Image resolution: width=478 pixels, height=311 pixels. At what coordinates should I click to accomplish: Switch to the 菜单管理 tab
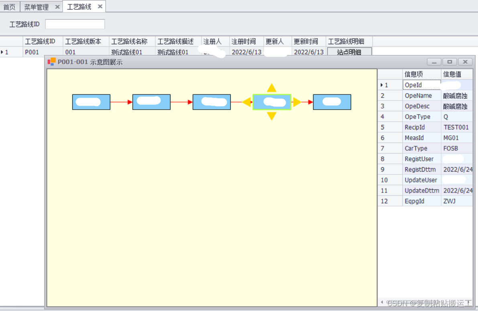click(37, 6)
